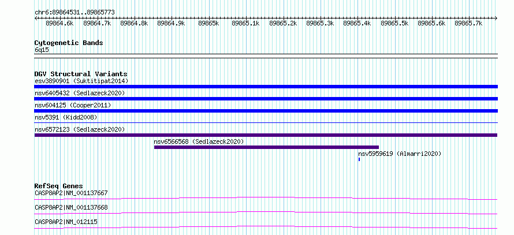Click the CASP8AP2|NM_001137667 gene label
The width and height of the screenshot is (514, 235).
tap(71, 193)
